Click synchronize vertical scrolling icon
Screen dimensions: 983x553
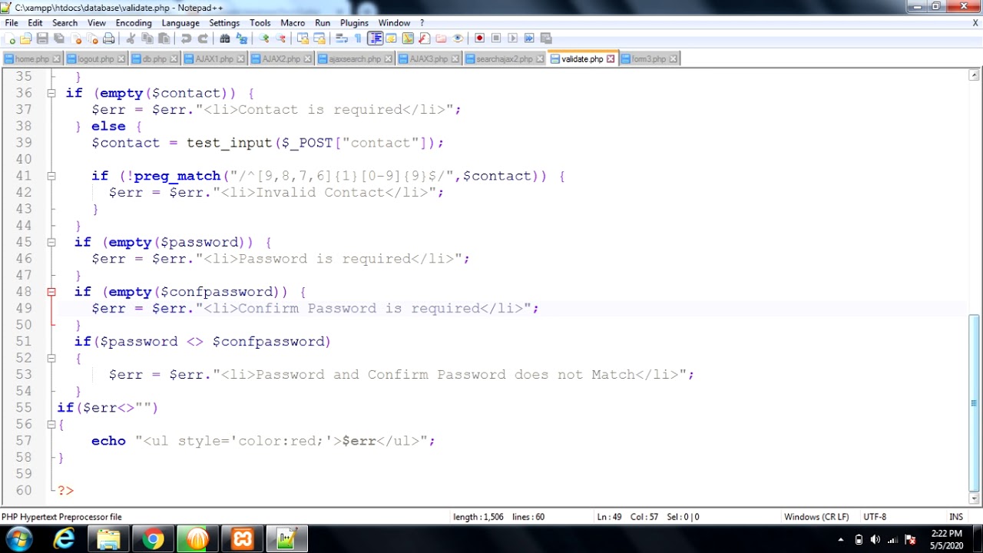tap(303, 38)
